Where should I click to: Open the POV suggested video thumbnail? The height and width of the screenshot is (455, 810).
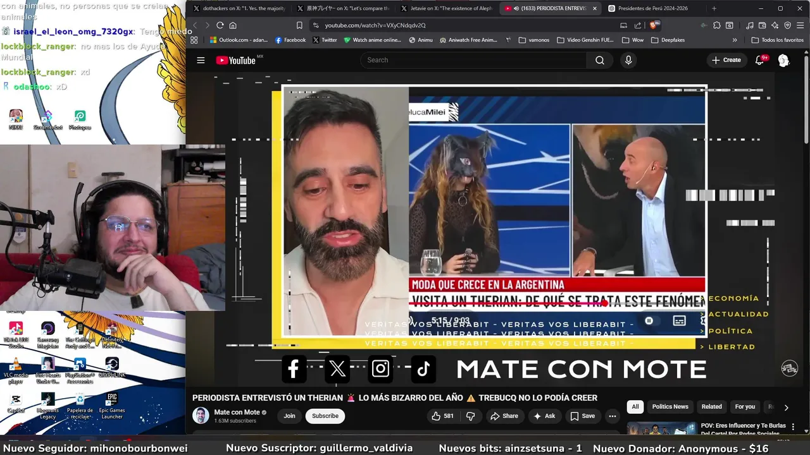[x=661, y=428]
